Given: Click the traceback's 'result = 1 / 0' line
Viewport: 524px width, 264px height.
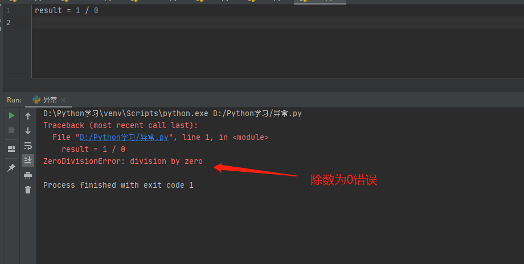Looking at the screenshot, I should point(93,149).
